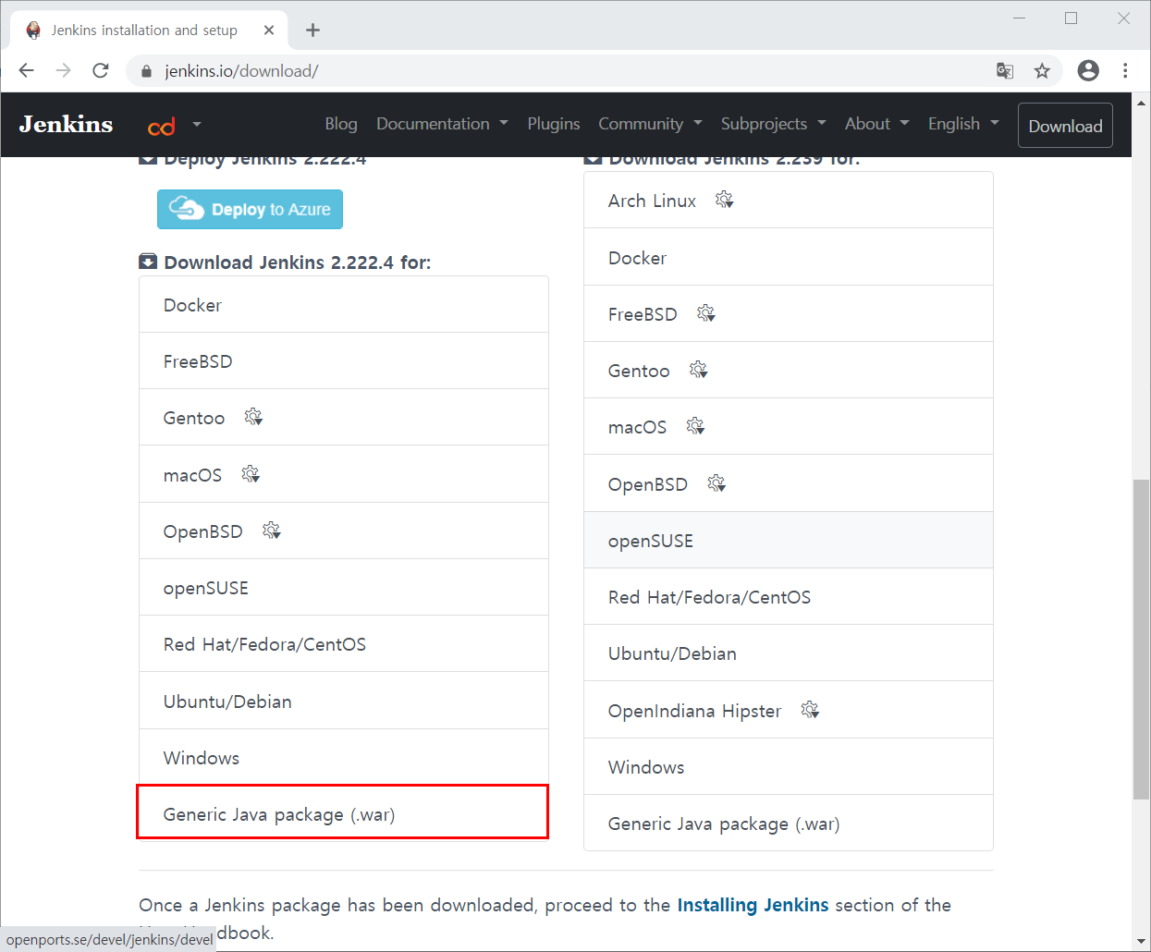Select Windows in the weekly list
The image size is (1151, 952).
coord(789,767)
